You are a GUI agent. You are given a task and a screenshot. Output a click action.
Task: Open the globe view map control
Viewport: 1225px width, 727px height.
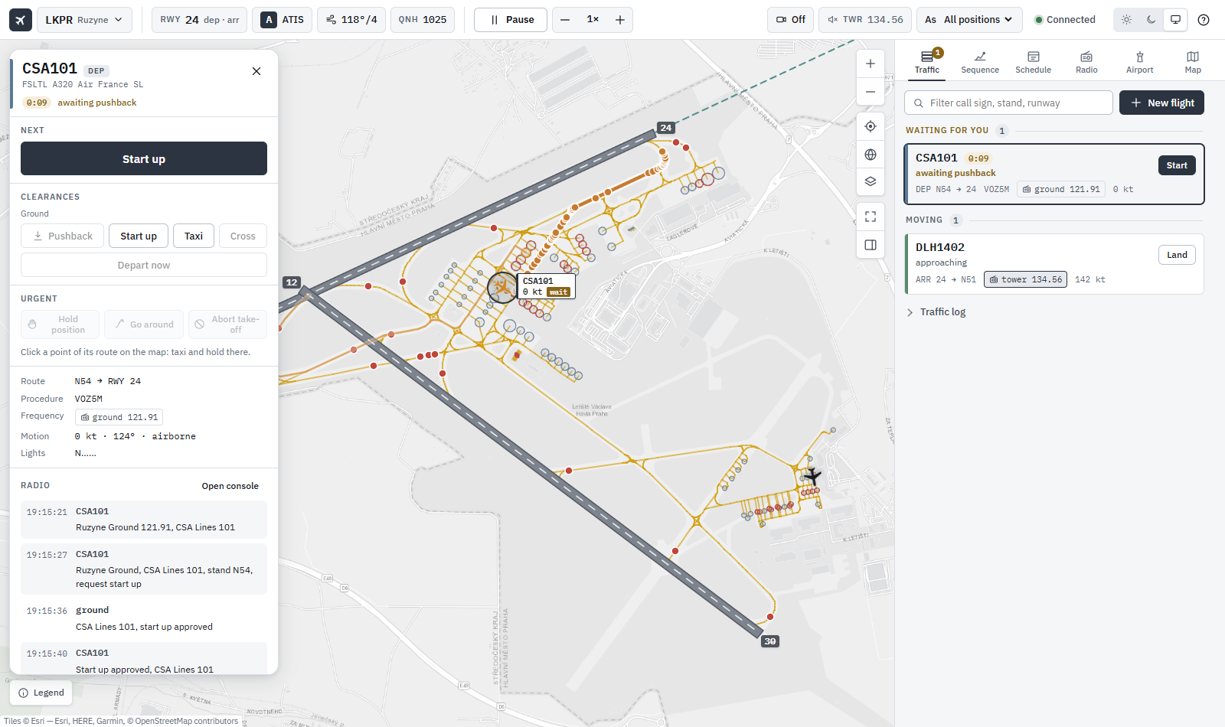[871, 155]
